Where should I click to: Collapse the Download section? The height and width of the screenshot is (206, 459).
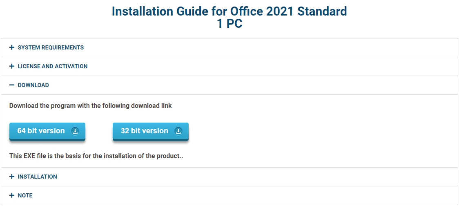[x=33, y=85]
